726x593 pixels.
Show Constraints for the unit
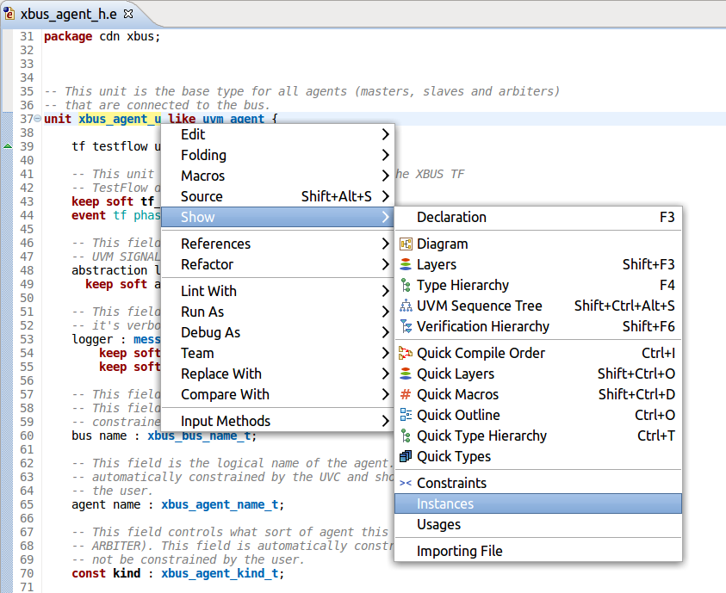(x=451, y=483)
